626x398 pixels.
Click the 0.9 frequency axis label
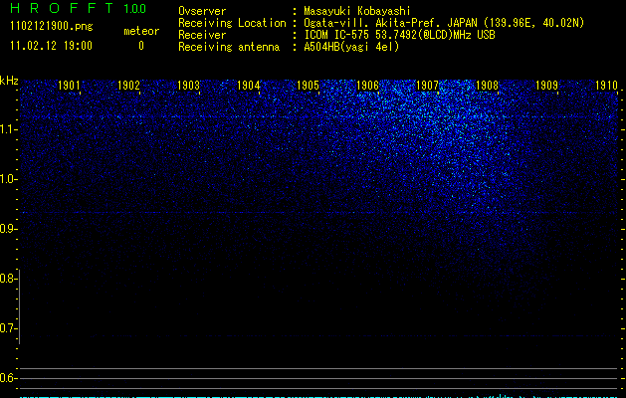7,229
